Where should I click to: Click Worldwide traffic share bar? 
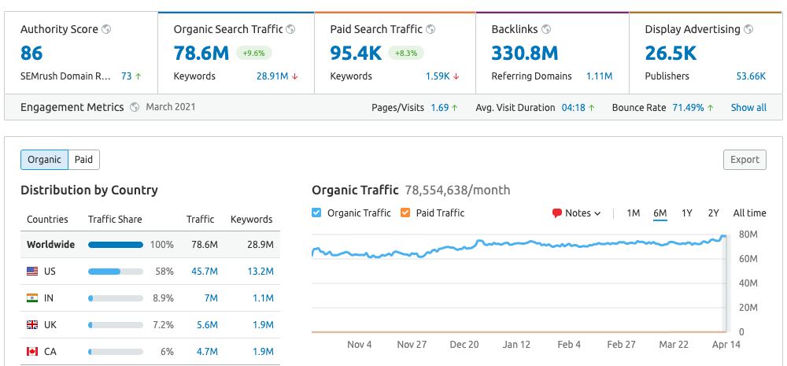(116, 245)
